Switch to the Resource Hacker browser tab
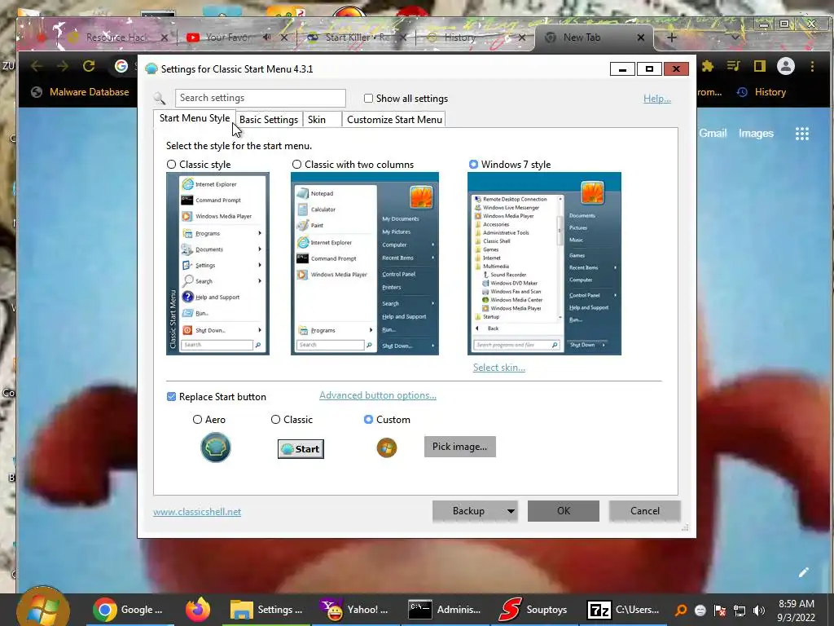Viewport: 834px width, 626px height. point(116,37)
